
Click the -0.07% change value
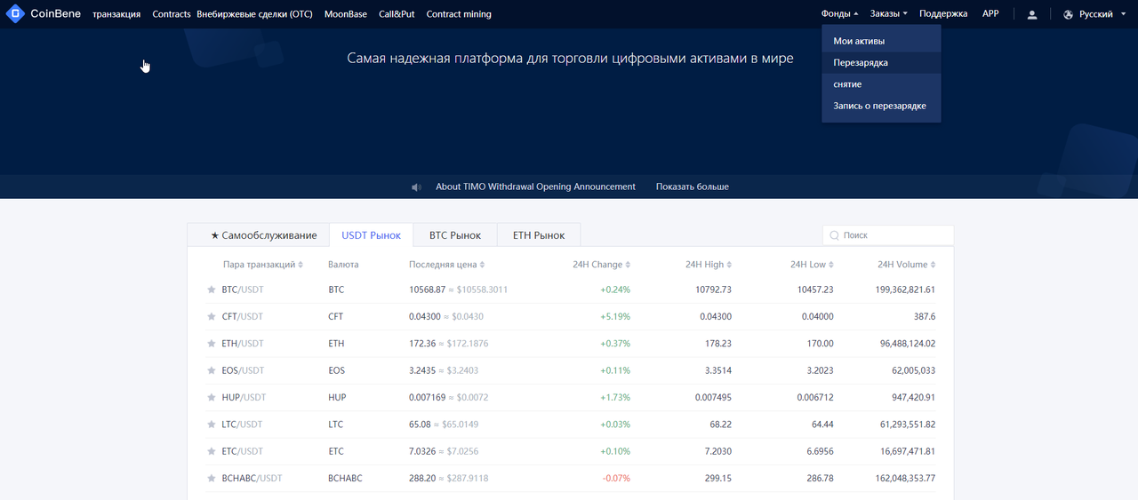[x=616, y=479]
